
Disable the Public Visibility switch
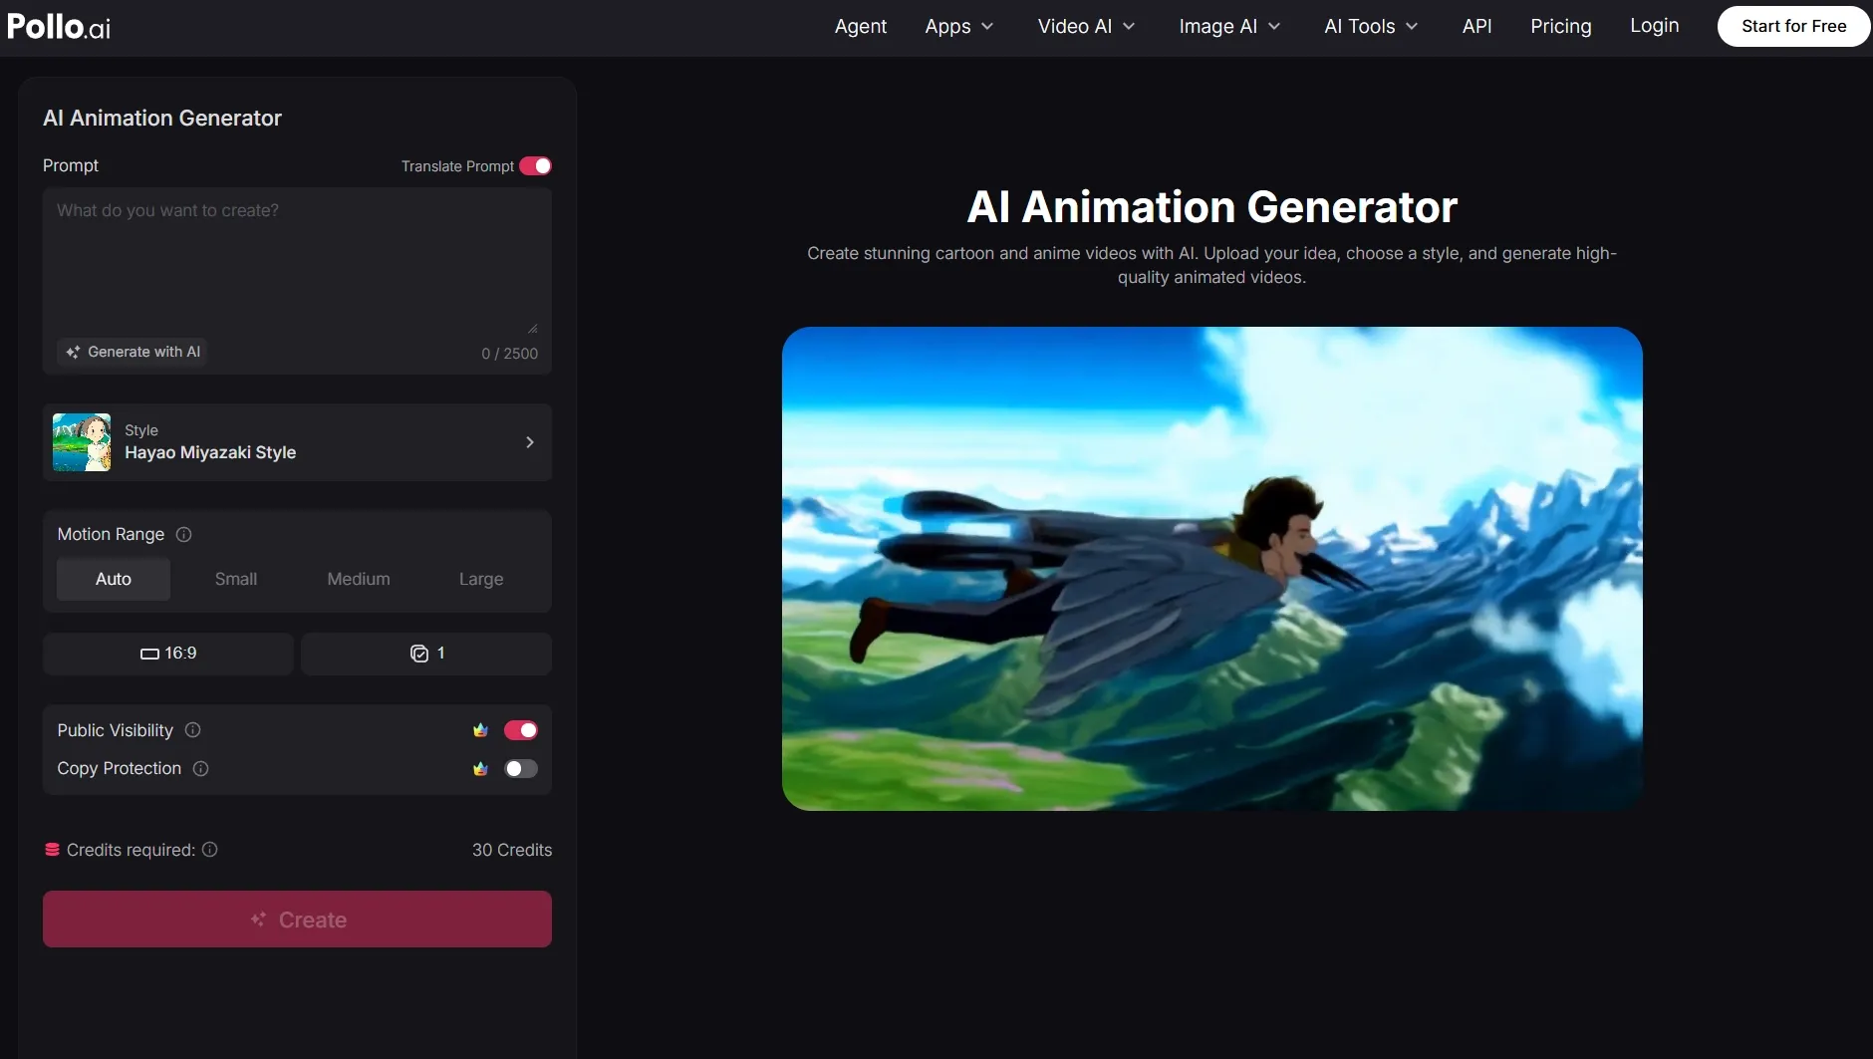pyautogui.click(x=520, y=730)
